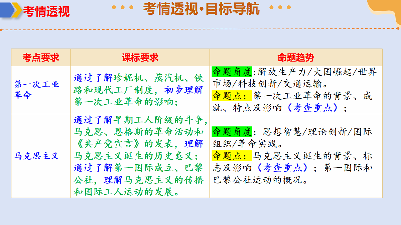The height and width of the screenshot is (225, 401).
Task: Click blue （考查重点） in the 马克思主义 row
Action: (x=283, y=168)
